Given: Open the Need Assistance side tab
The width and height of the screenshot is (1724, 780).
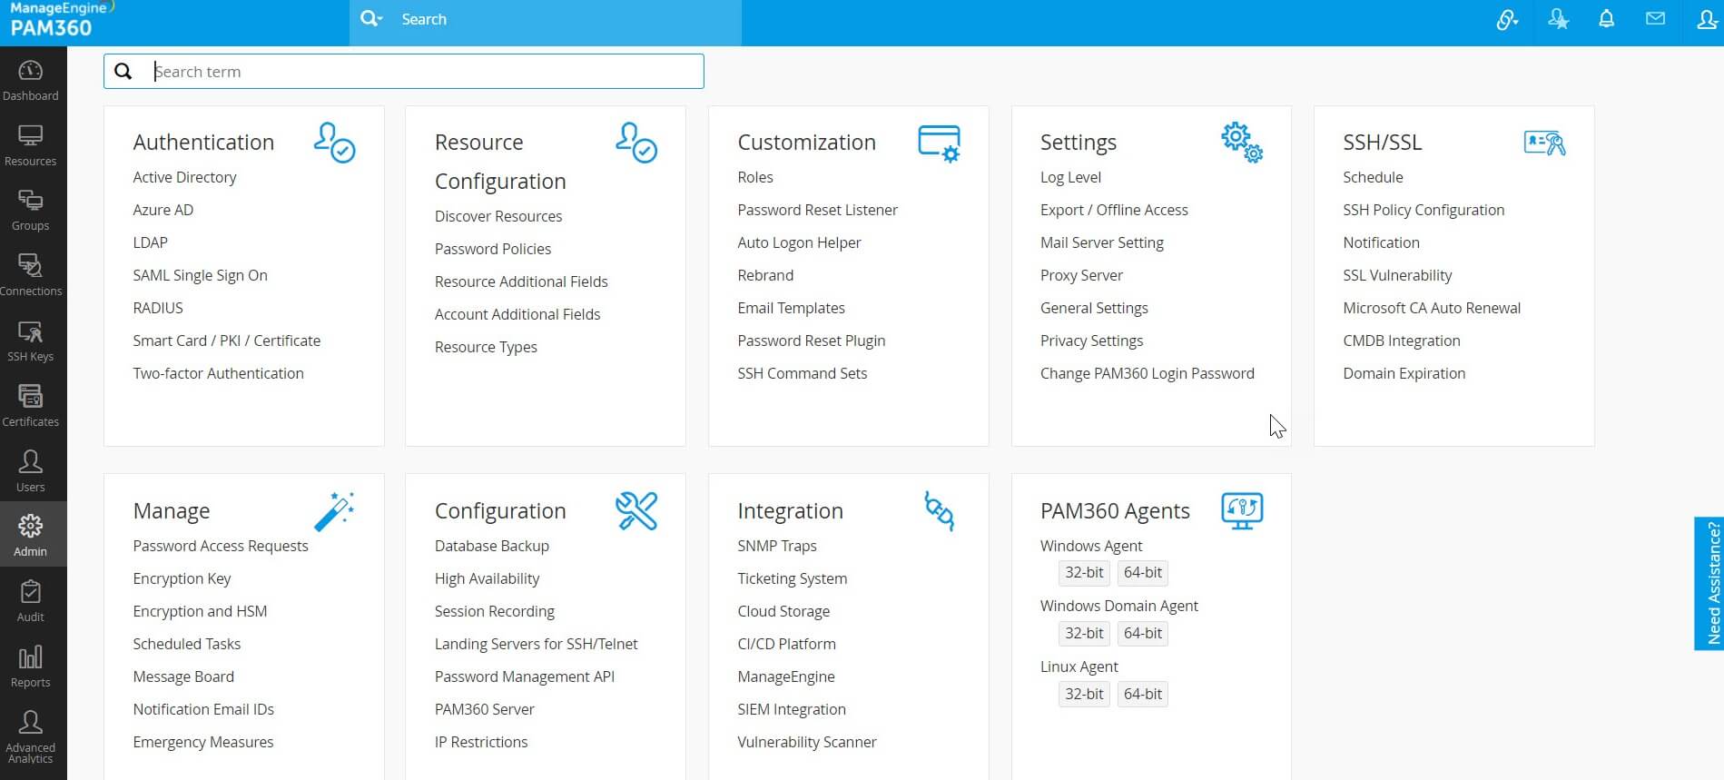Looking at the screenshot, I should click(x=1709, y=583).
